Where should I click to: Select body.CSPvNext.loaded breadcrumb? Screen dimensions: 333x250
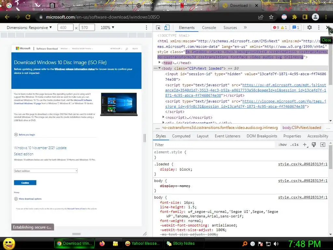click(301, 128)
